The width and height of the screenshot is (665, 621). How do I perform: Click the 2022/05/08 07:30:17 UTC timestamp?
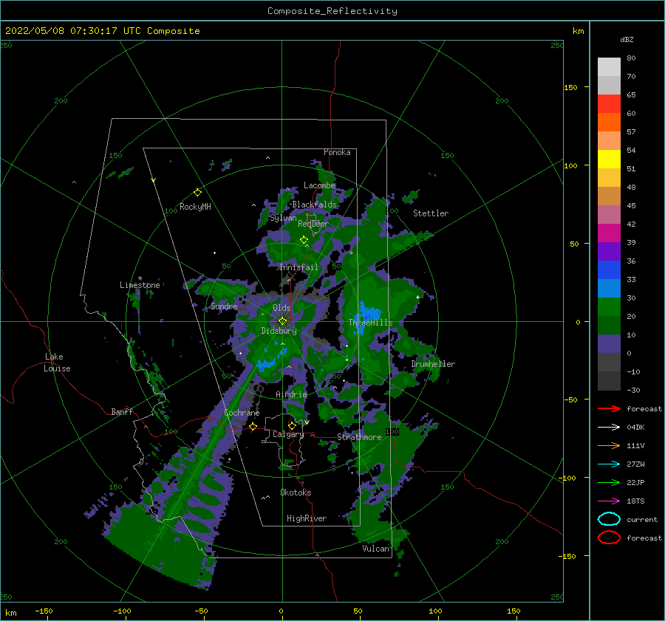102,30
